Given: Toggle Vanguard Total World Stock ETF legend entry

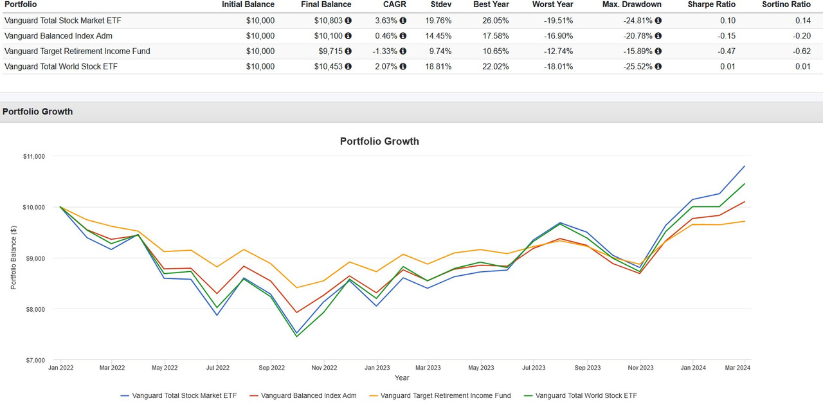Looking at the screenshot, I should 581,395.
